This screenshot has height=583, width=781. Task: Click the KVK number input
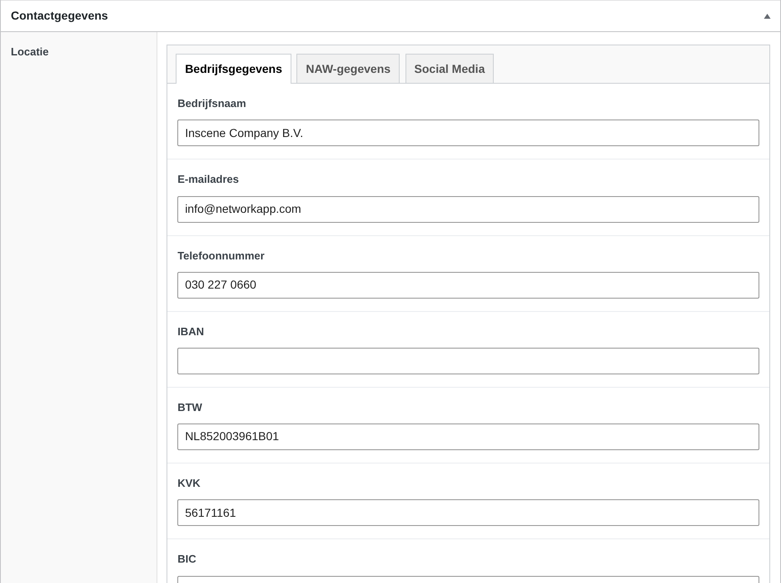(468, 513)
